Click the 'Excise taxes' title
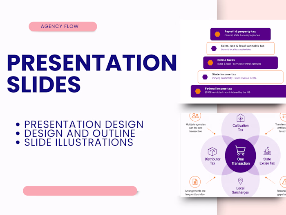 coord(226,60)
